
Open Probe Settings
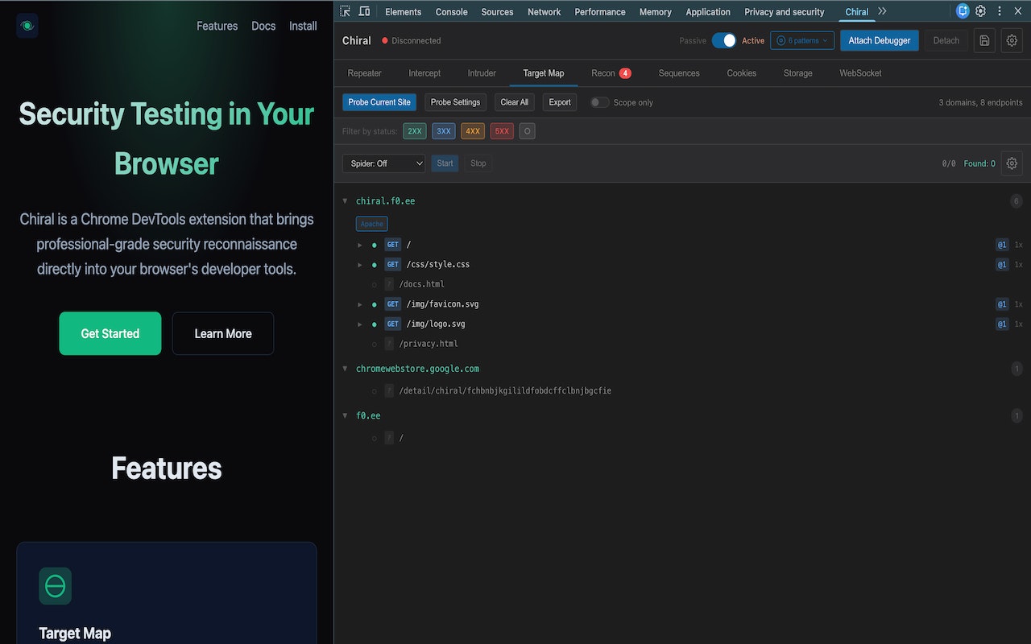455,102
